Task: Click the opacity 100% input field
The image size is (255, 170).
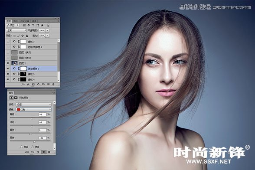Action: [42, 31]
